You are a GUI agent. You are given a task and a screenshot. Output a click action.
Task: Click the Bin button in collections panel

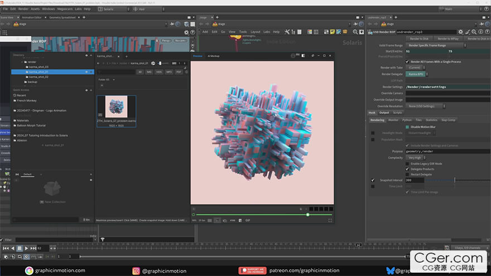[85, 220]
